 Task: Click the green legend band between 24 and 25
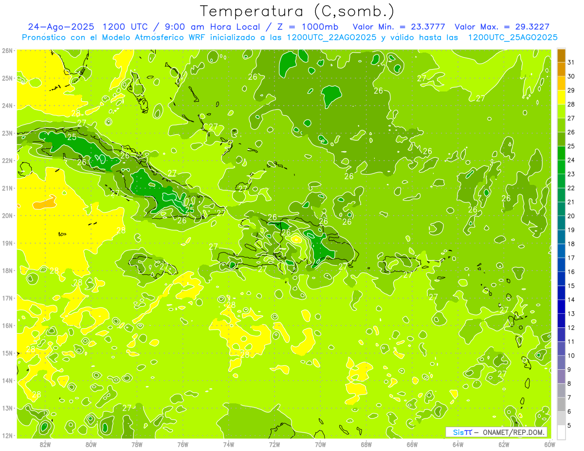pos(561,153)
